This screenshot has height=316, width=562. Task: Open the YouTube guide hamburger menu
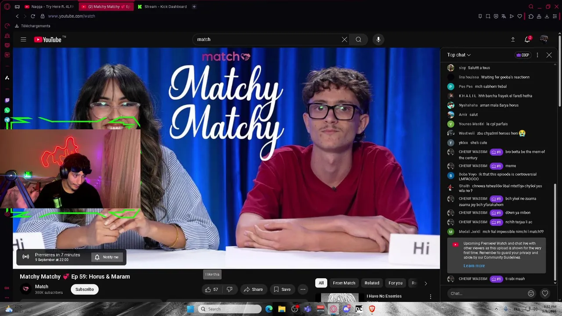coord(23,39)
